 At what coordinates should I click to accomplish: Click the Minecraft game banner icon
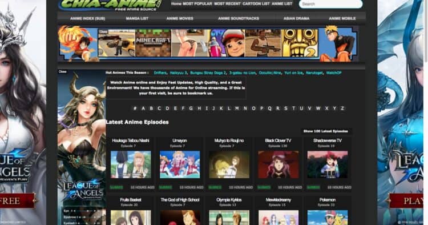point(153,43)
